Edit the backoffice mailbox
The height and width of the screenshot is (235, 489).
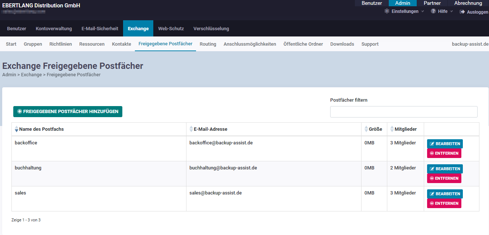coord(444,144)
